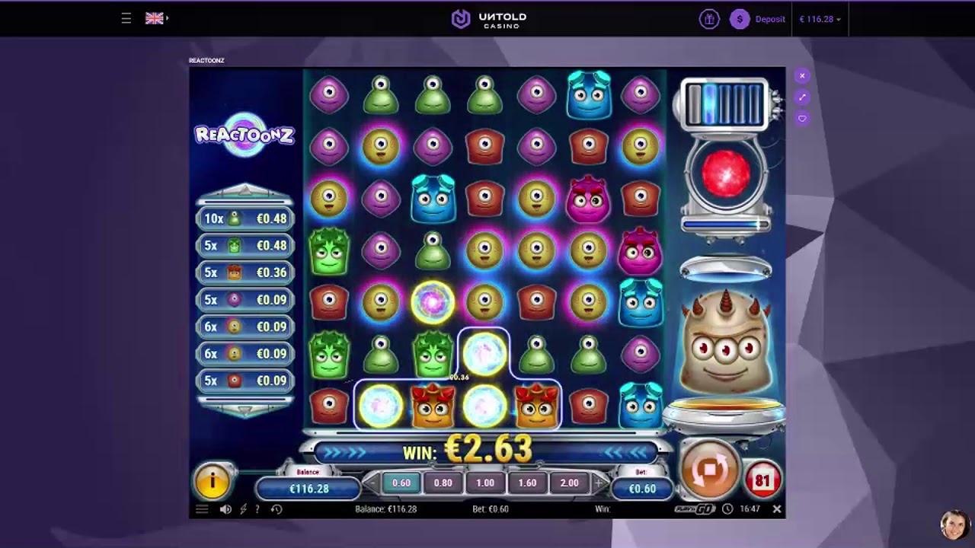Image resolution: width=975 pixels, height=548 pixels.
Task: Click the red autoplay counter 81
Action: coord(762,480)
